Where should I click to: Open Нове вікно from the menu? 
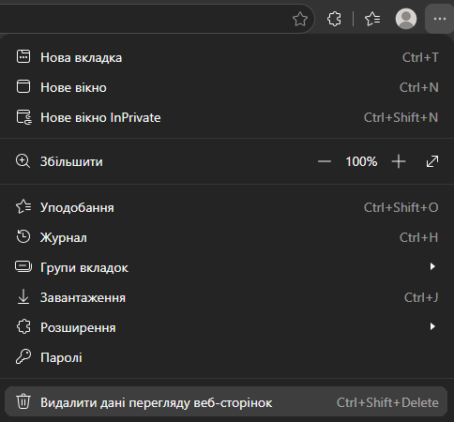(227, 87)
